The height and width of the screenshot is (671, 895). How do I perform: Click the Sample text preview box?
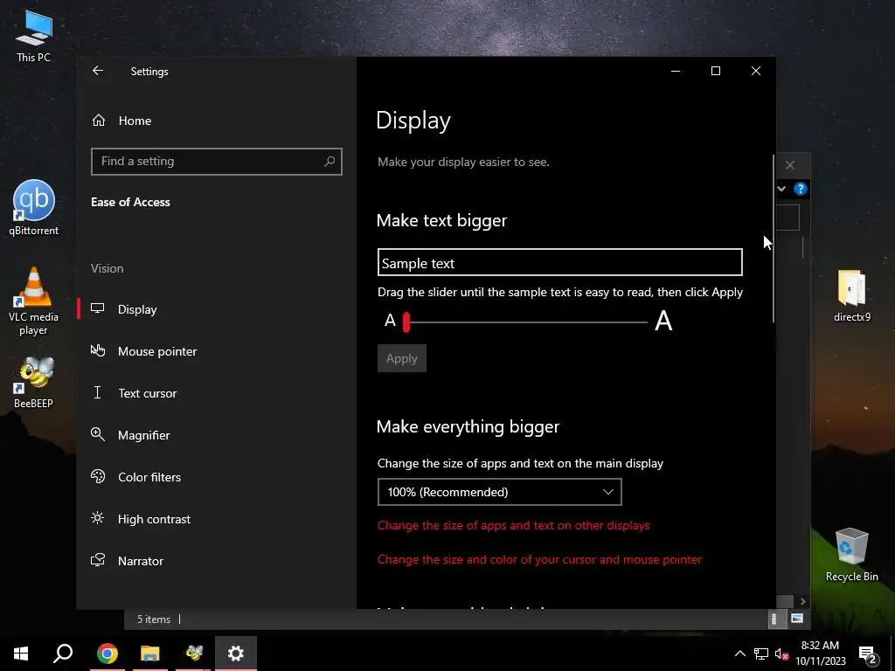click(560, 262)
